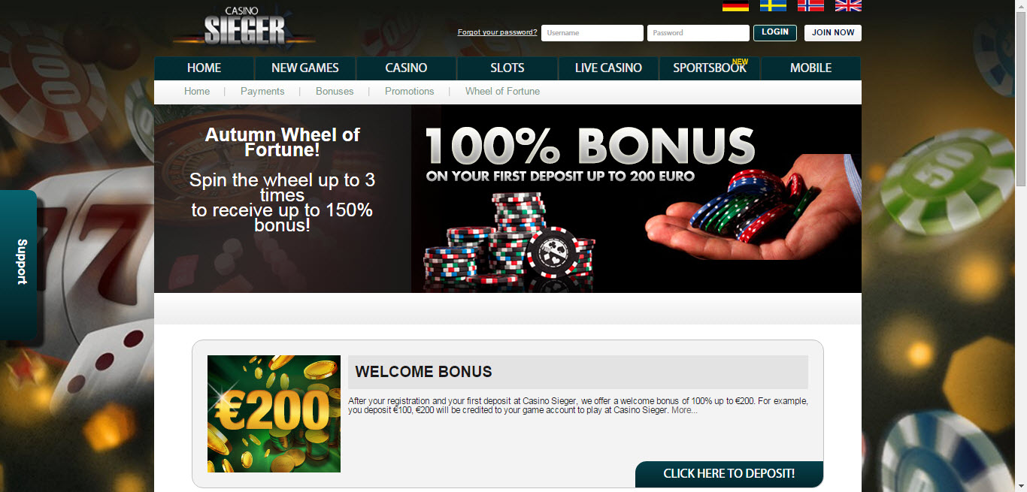
Task: Click the United Kingdom flag icon
Action: point(848,5)
